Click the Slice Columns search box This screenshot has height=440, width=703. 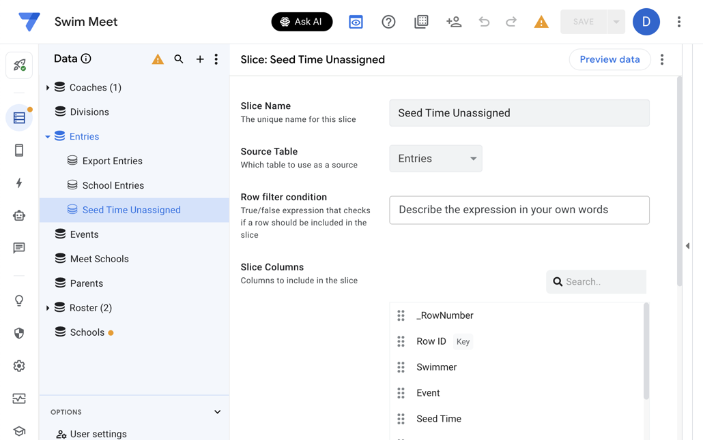(x=597, y=281)
